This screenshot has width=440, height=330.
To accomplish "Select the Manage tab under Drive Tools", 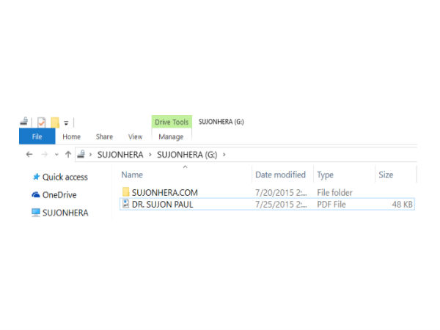I will coord(171,136).
